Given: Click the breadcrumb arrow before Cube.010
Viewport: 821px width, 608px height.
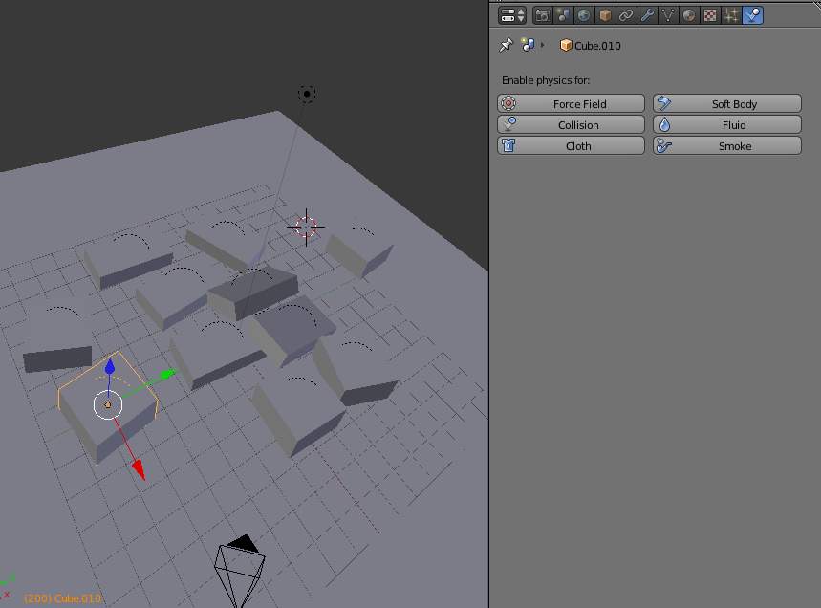Looking at the screenshot, I should pos(543,45).
